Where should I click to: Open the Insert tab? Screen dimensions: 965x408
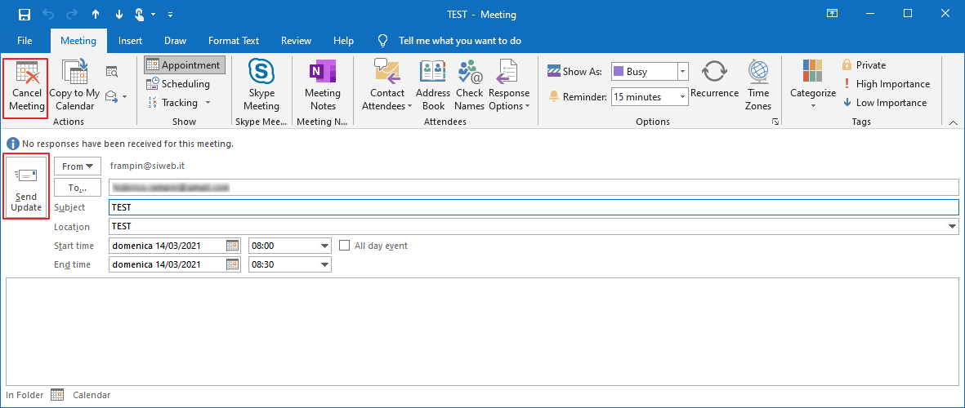click(131, 41)
